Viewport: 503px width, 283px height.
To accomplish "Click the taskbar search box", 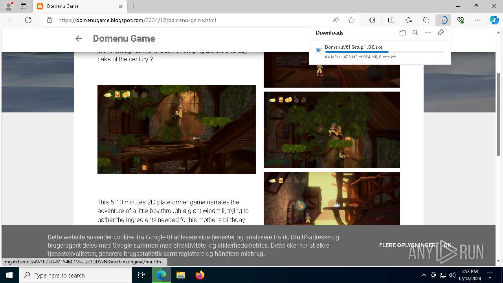I will [75, 275].
